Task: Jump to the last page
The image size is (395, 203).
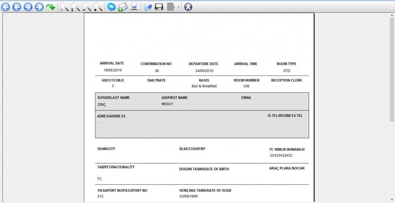Action: point(39,7)
